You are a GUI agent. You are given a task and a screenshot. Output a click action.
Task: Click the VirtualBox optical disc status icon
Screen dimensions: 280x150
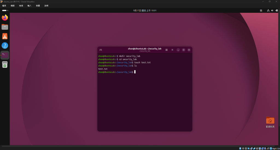(243, 148)
